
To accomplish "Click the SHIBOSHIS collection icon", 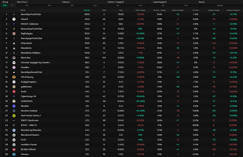I will (14, 101).
